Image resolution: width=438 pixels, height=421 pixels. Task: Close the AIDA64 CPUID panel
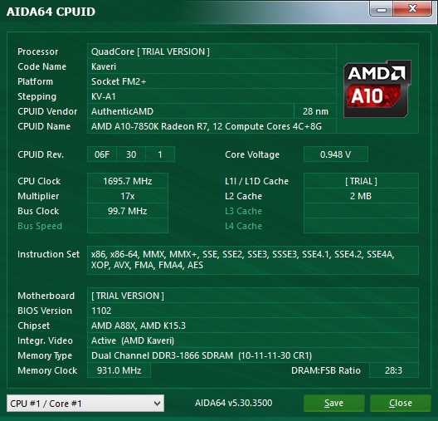pyautogui.click(x=401, y=403)
